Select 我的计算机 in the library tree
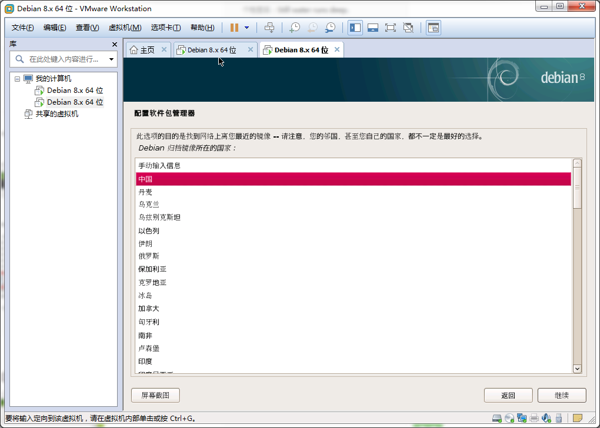Screen dimensions: 600x428 click(53, 79)
